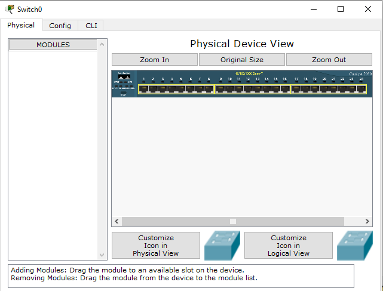Click Customize Icon in Logical View button

(x=288, y=246)
